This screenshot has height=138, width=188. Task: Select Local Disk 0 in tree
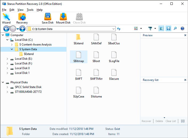click(22, 68)
